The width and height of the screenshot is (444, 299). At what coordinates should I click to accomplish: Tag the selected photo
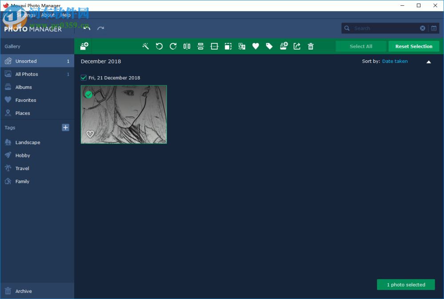click(270, 46)
